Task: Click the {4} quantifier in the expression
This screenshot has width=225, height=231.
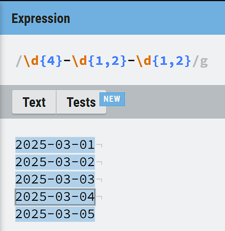Action: [51, 61]
